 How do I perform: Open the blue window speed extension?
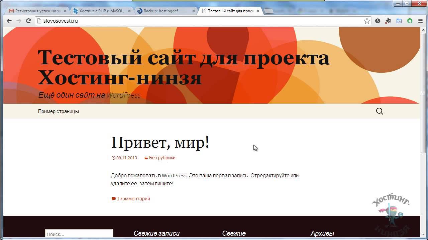(399, 21)
